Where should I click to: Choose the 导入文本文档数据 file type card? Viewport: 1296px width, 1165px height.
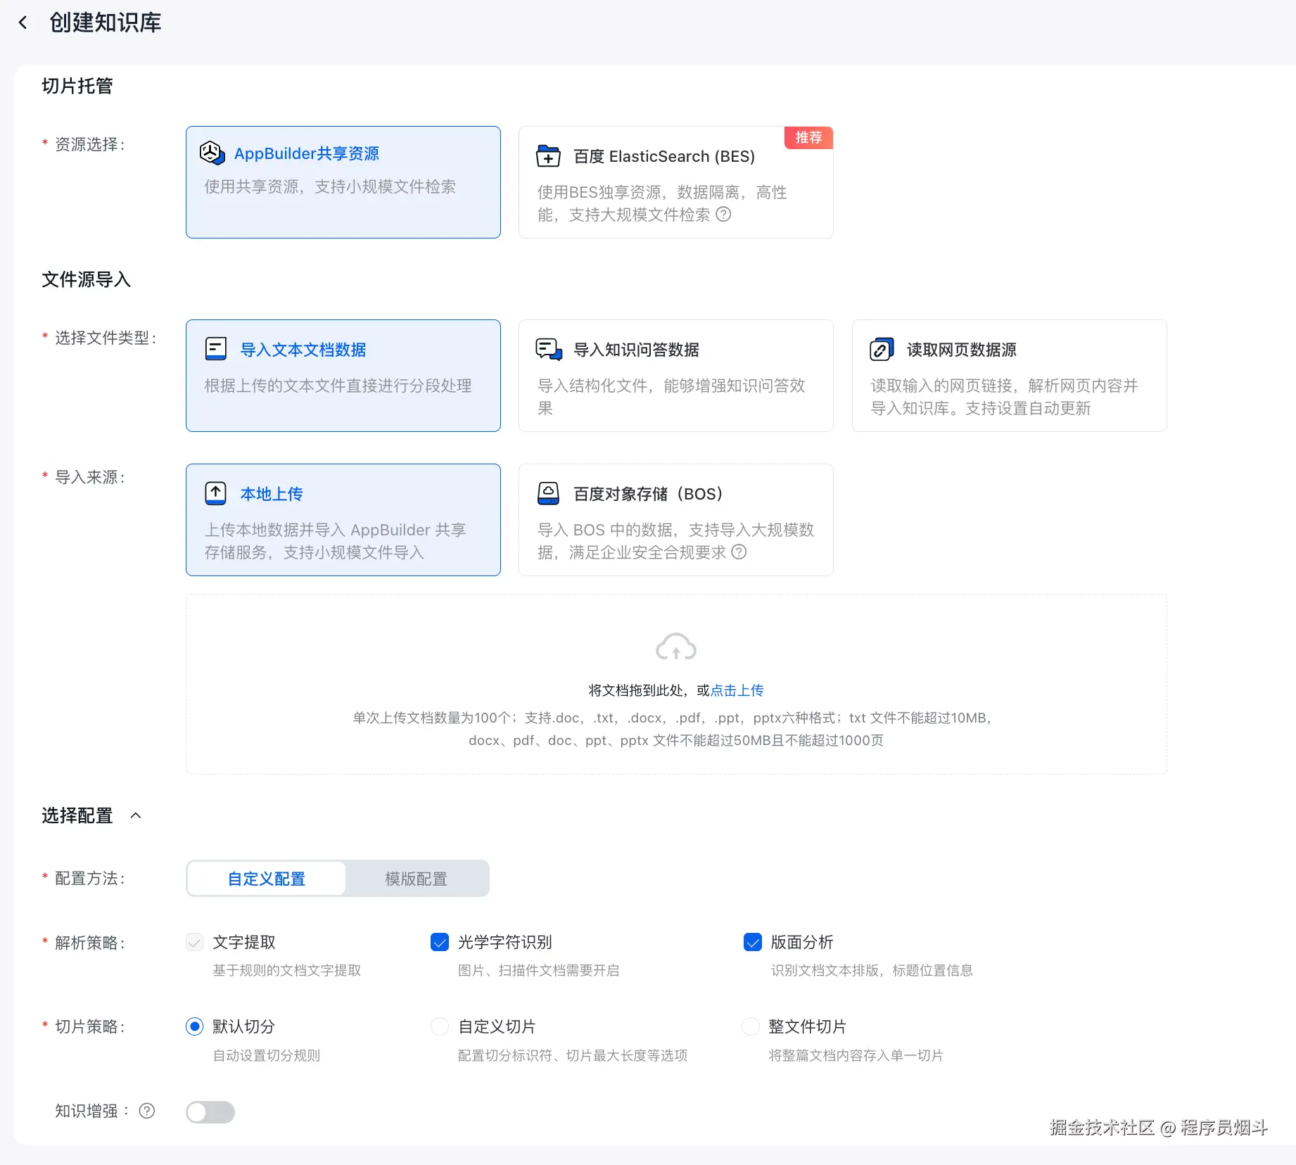(x=343, y=376)
